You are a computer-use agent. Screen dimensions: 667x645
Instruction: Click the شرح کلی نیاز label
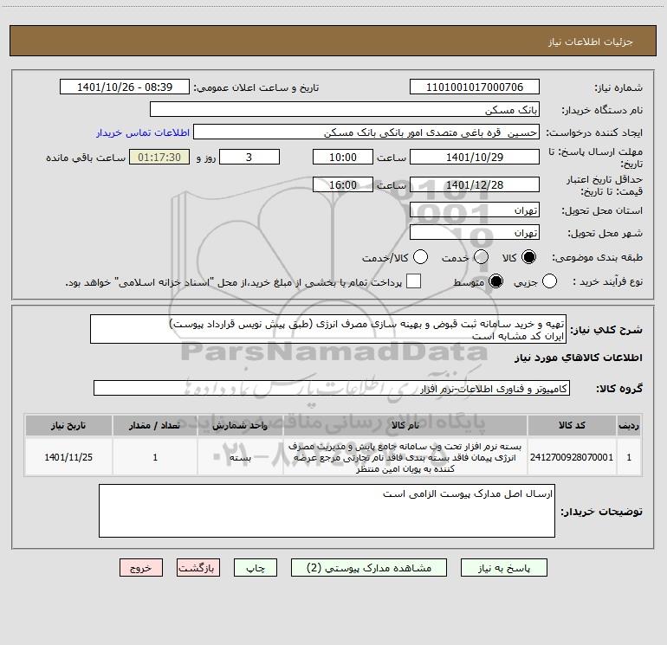coord(606,330)
